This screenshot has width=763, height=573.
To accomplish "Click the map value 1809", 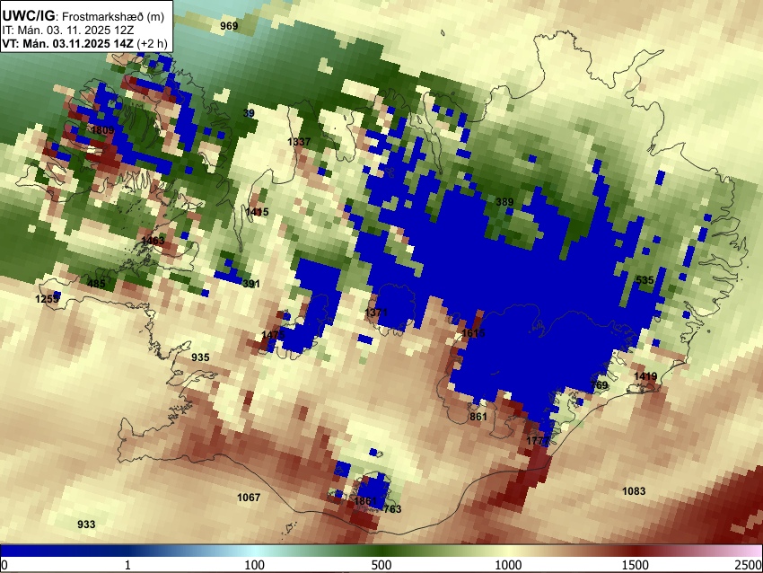I will click(102, 130).
